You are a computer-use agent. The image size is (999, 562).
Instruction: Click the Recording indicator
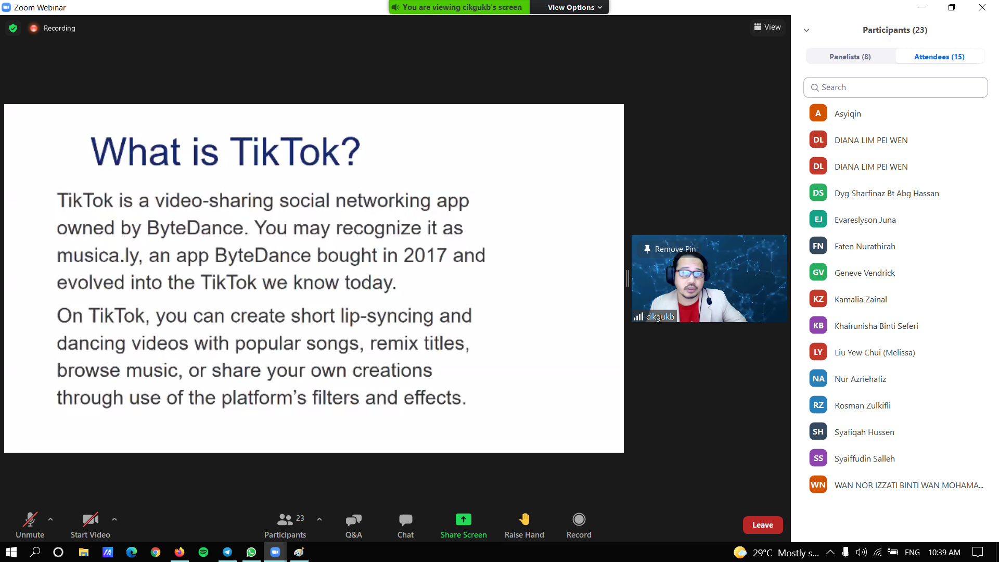[53, 28]
